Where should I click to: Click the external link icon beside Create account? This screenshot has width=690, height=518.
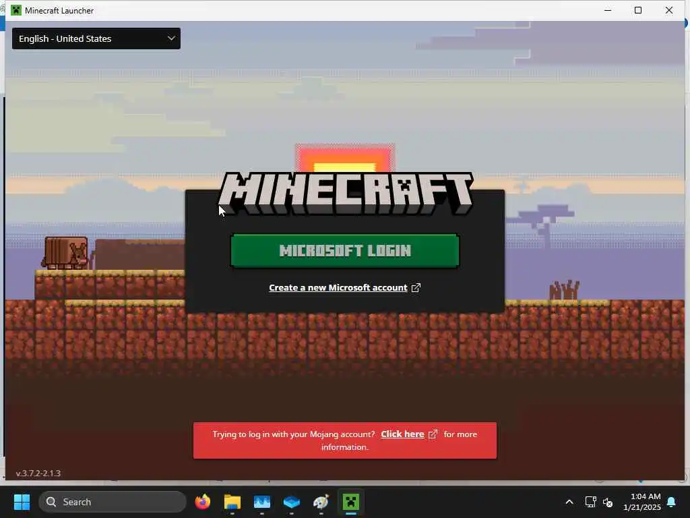coord(416,287)
